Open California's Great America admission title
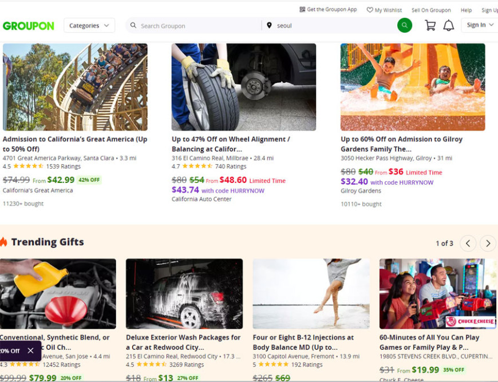Image resolution: width=498 pixels, height=382 pixels. click(75, 144)
